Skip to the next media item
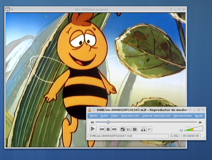The width and height of the screenshot is (212, 160). tap(114, 129)
